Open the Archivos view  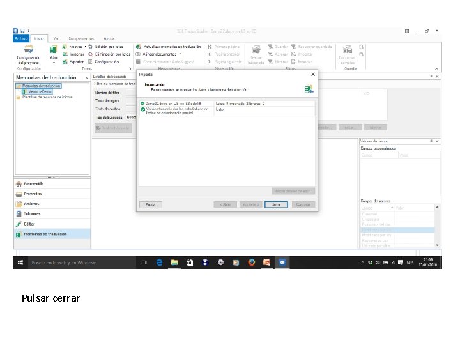pos(52,204)
